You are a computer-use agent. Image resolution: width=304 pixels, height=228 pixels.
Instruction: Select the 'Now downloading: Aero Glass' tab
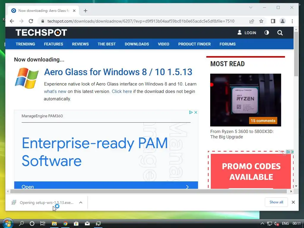[44, 11]
